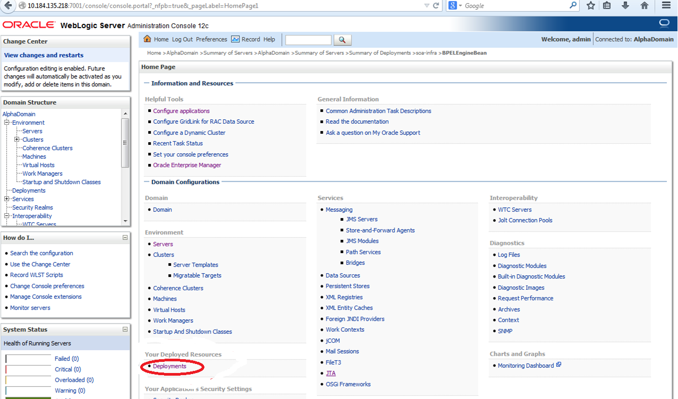Select Deployments in Domain Structure tree
The width and height of the screenshot is (678, 399).
(29, 190)
